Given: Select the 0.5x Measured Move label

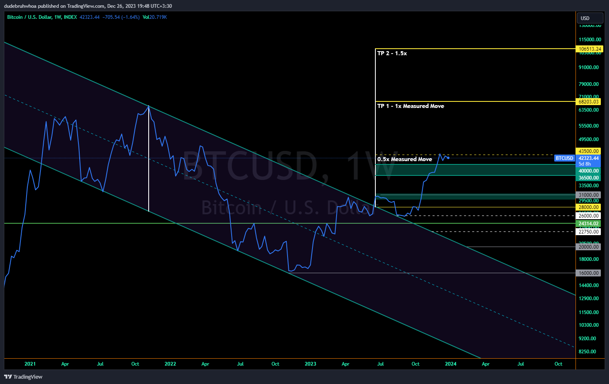Looking at the screenshot, I should click(x=404, y=159).
